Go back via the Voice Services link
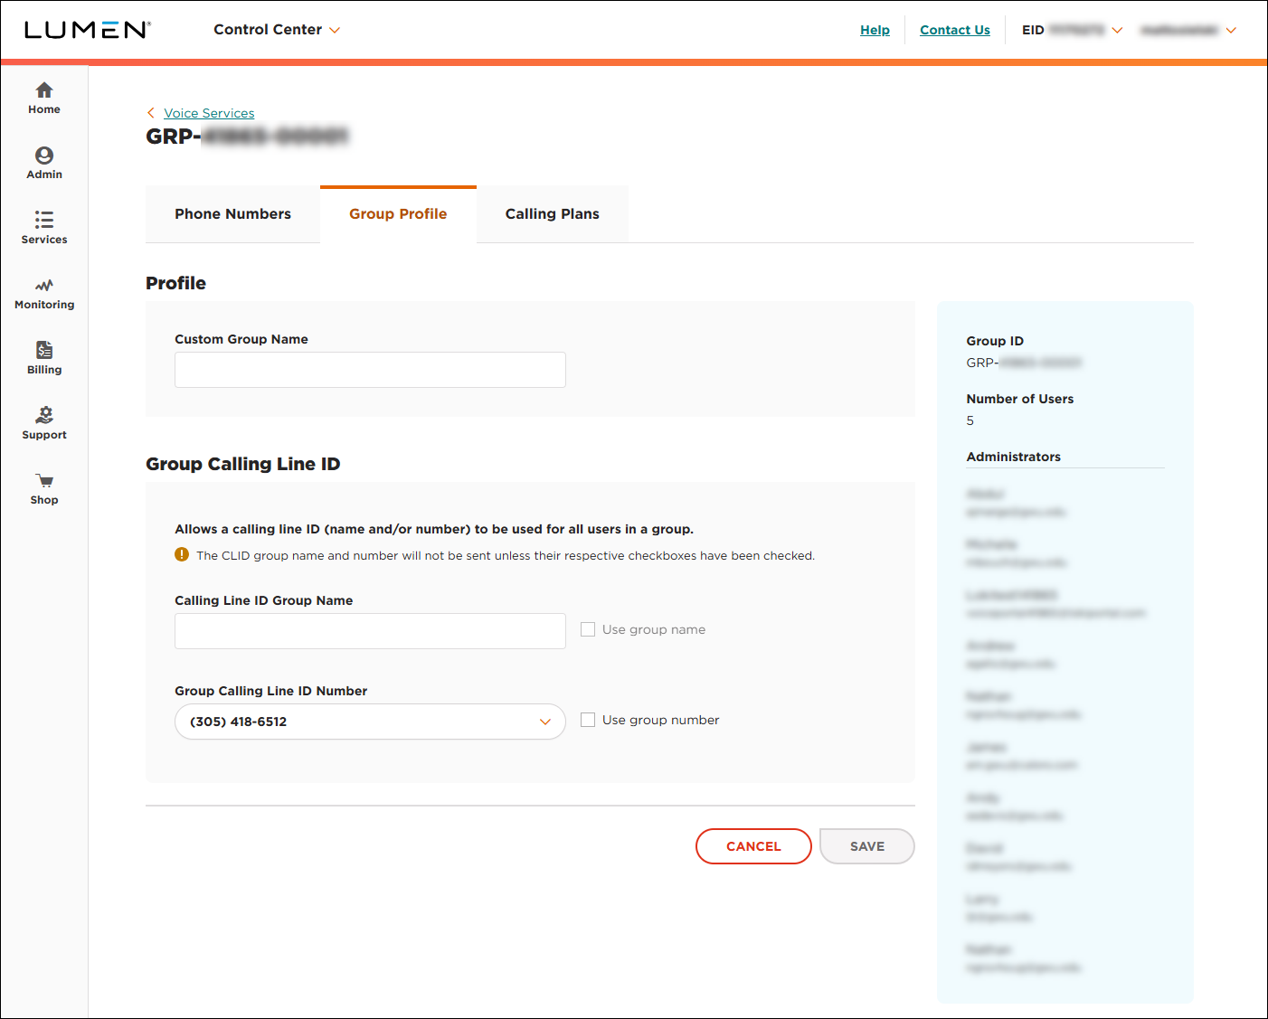Screen dimensions: 1268x1019 [209, 112]
